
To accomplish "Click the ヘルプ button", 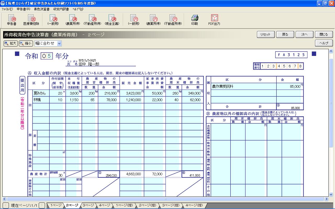I will click(324, 43).
